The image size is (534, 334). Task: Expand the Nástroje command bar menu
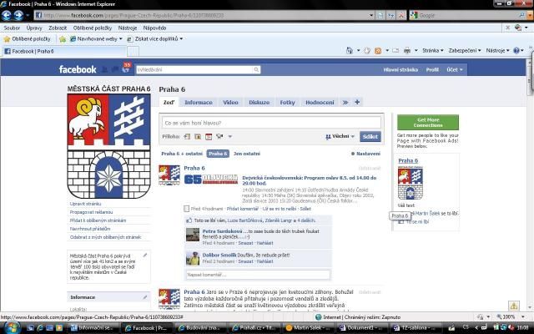point(497,50)
